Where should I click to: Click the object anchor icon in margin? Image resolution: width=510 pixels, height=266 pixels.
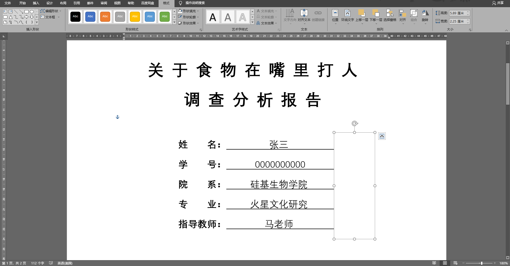118,117
